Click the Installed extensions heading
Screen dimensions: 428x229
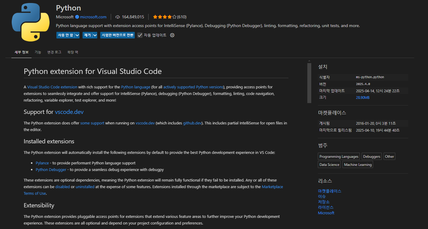click(49, 141)
